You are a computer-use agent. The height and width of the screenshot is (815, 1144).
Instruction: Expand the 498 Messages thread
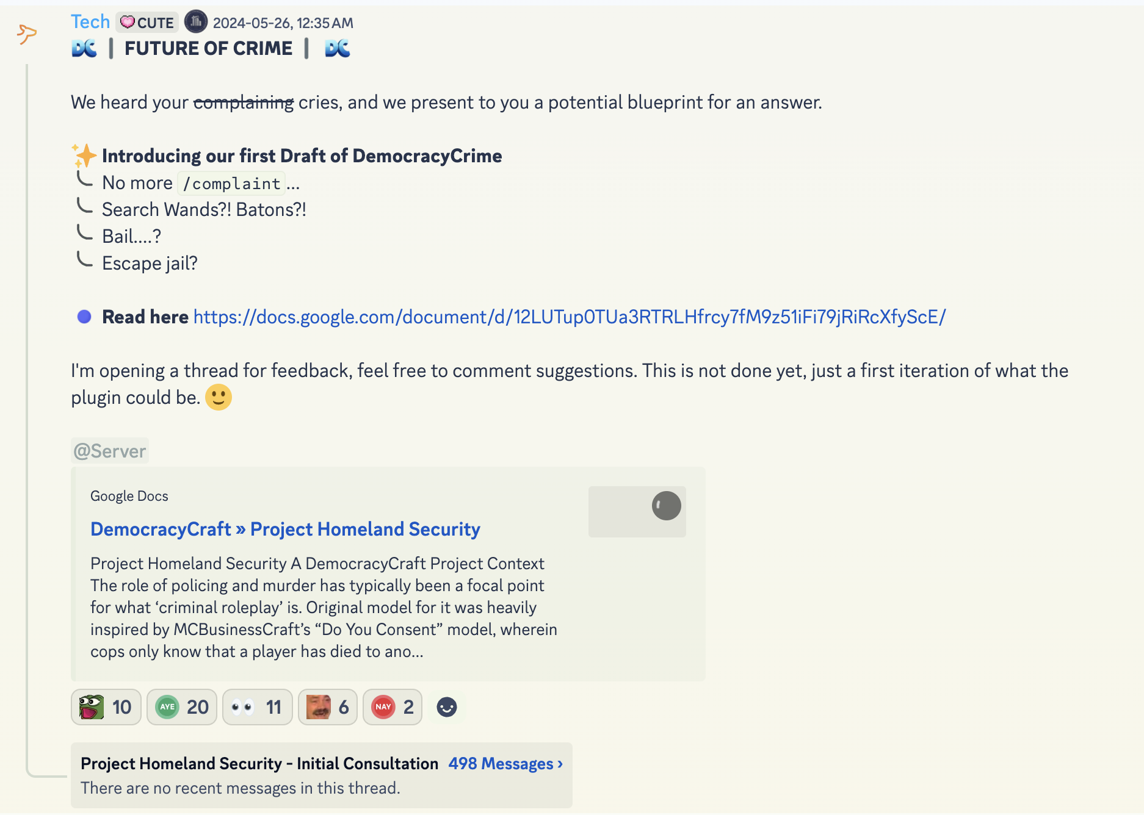505,764
